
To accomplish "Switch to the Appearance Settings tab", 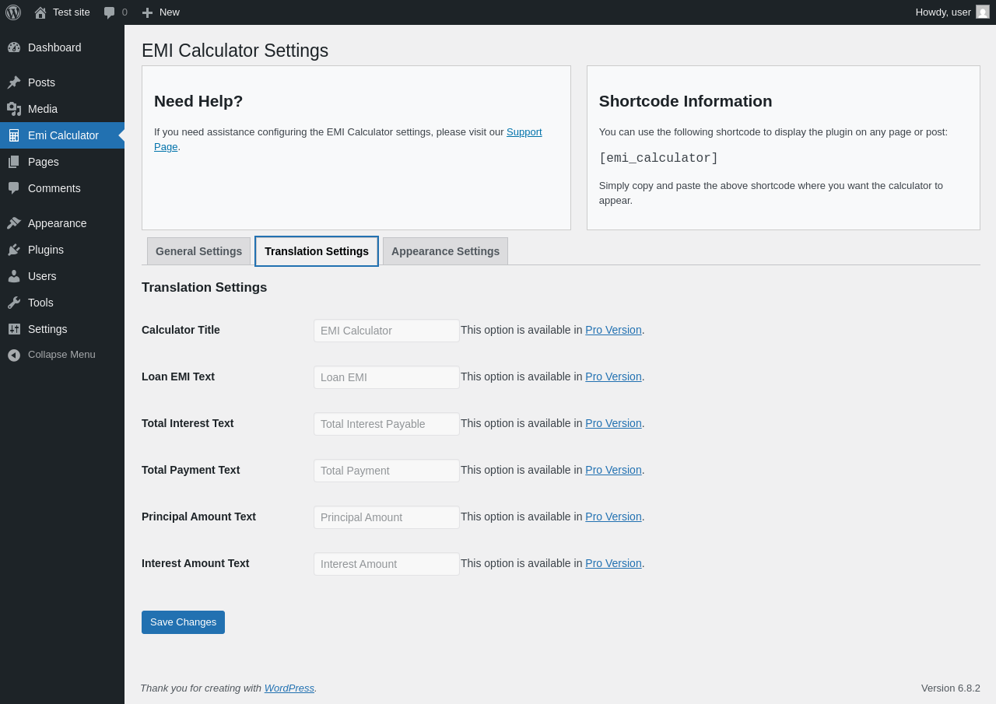I will click(445, 251).
